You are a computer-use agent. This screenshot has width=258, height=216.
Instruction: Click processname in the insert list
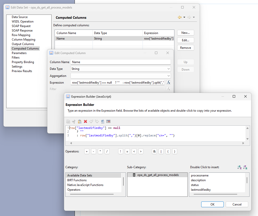coord(200,175)
